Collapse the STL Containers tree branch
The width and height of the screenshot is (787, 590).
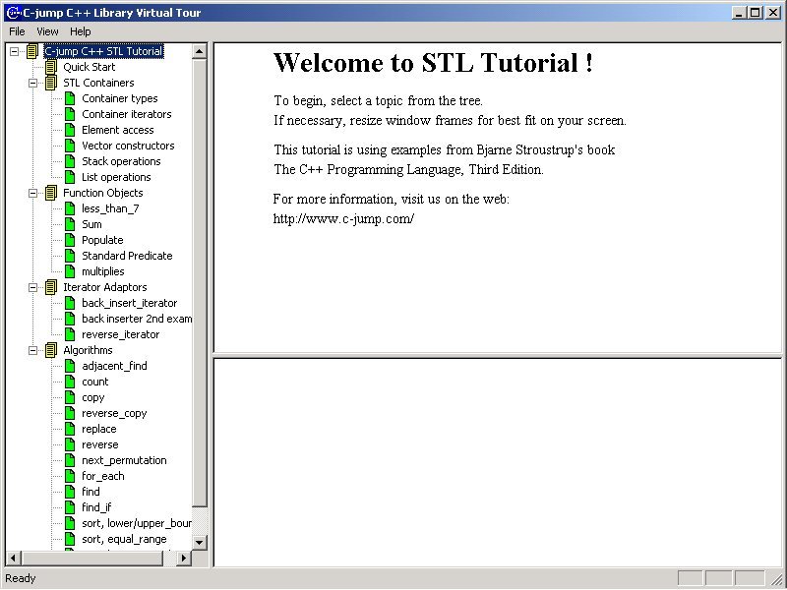(x=33, y=83)
